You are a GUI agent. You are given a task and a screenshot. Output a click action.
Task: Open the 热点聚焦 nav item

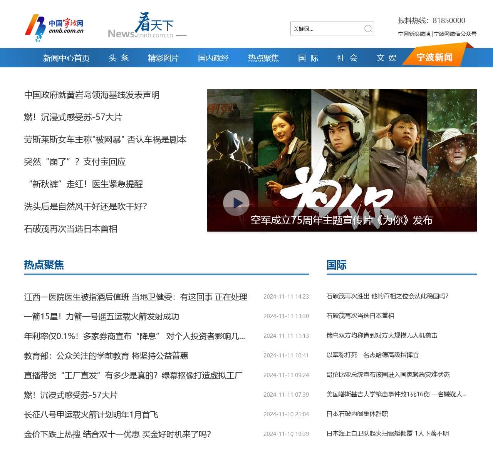(x=263, y=58)
